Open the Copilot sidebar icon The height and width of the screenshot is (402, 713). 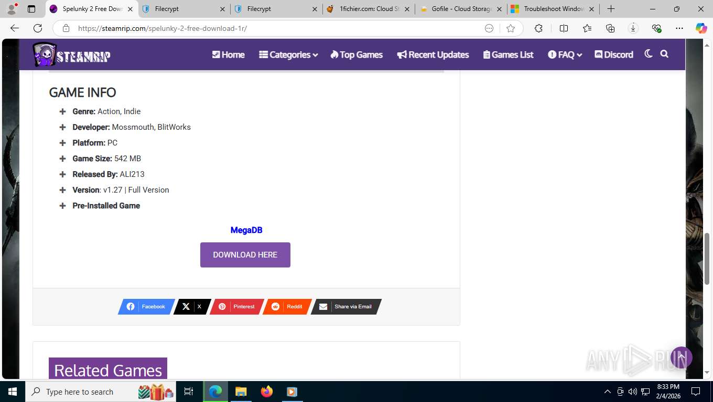pos(701,28)
